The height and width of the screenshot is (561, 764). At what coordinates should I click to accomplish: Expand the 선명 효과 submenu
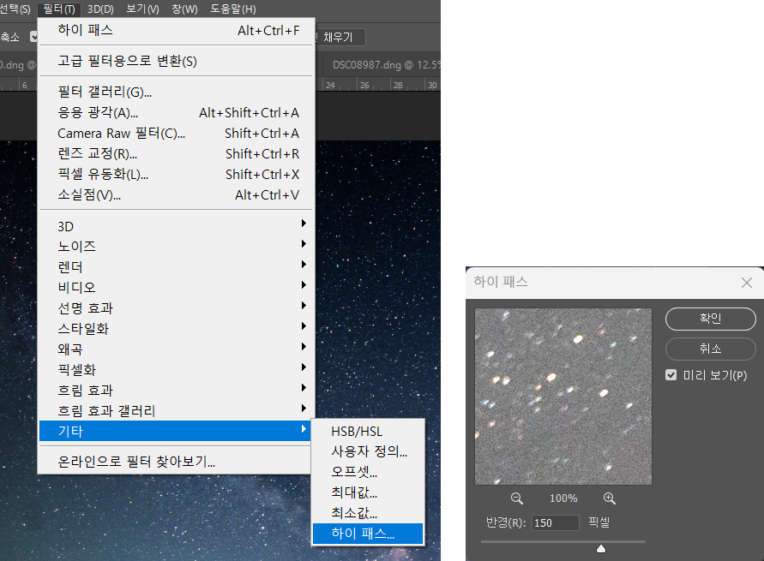pos(177,308)
